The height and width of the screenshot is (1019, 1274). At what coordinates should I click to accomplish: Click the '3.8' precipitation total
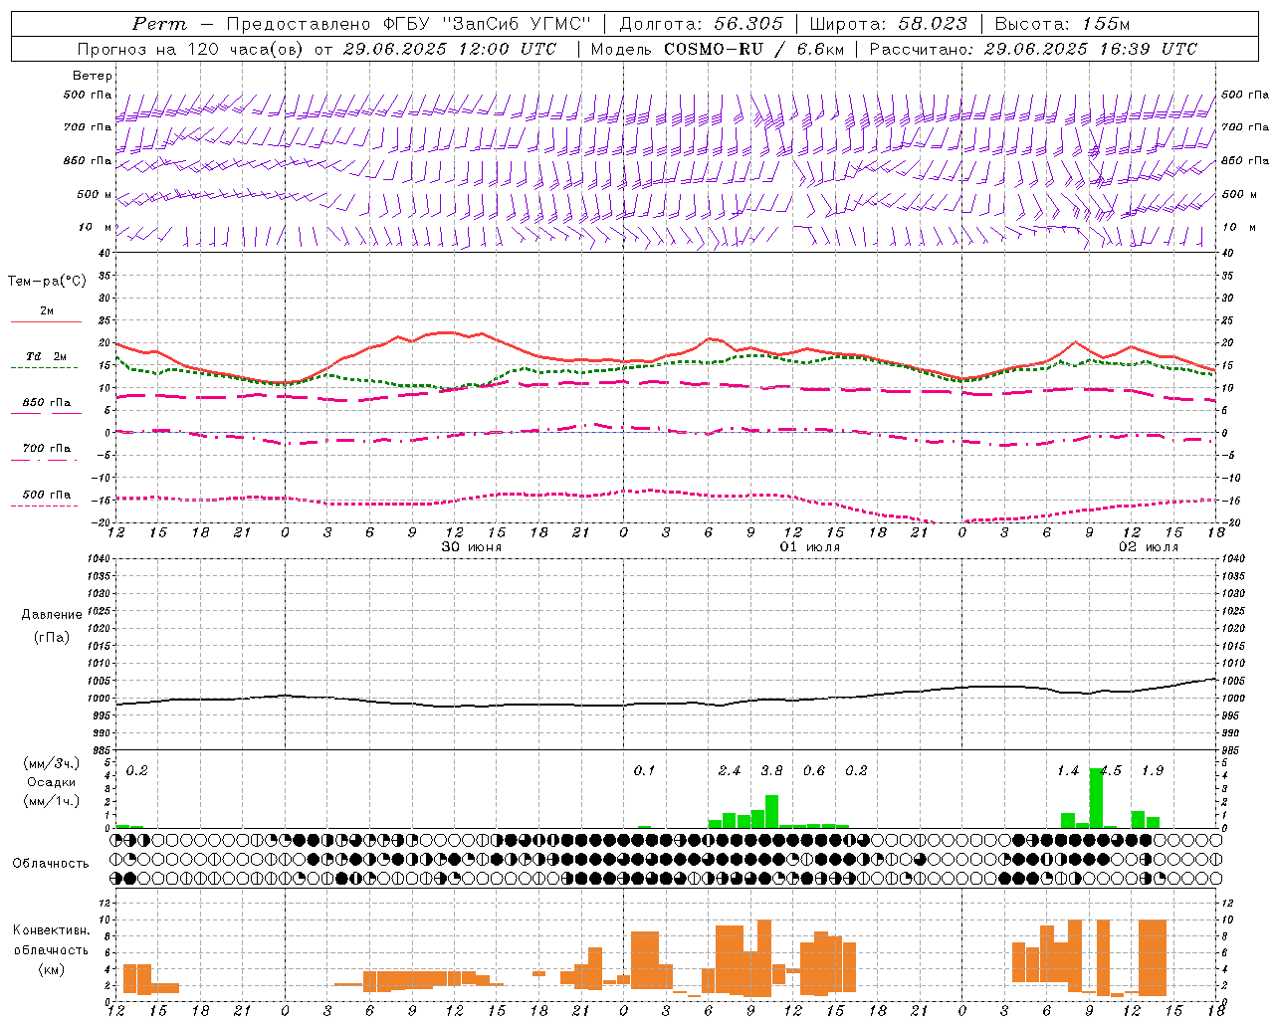pos(771,771)
